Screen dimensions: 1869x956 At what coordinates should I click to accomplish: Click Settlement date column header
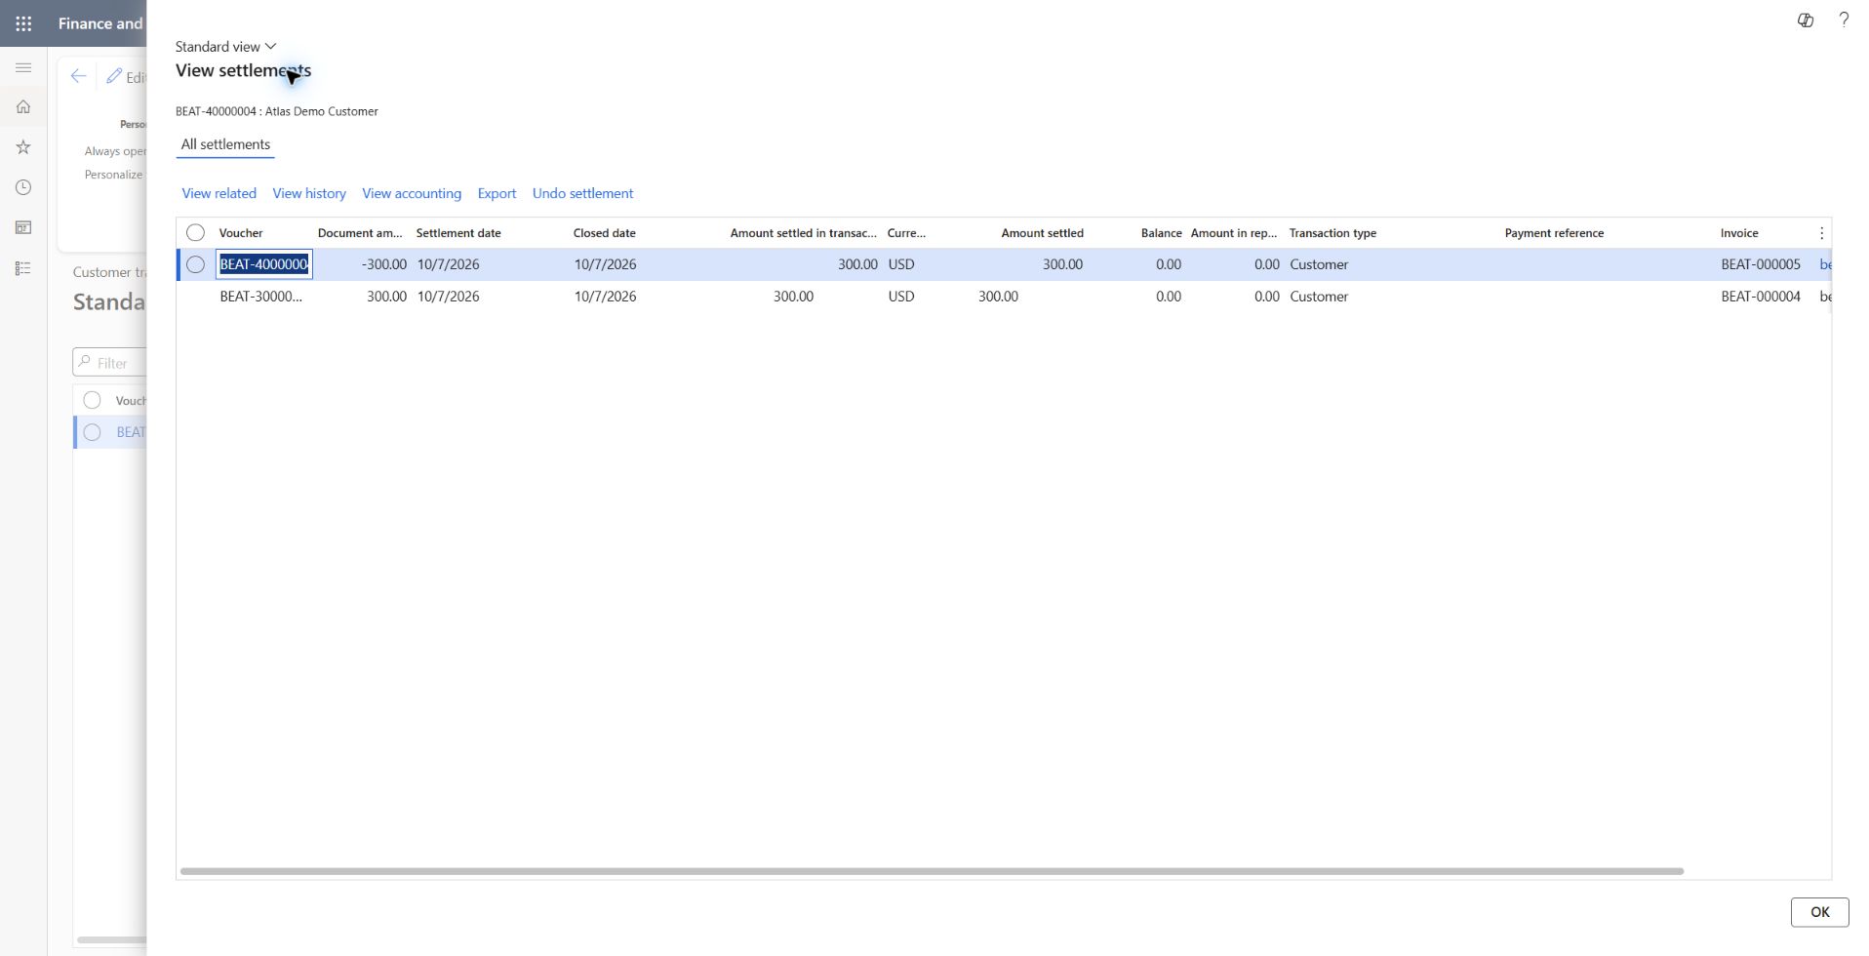(458, 233)
